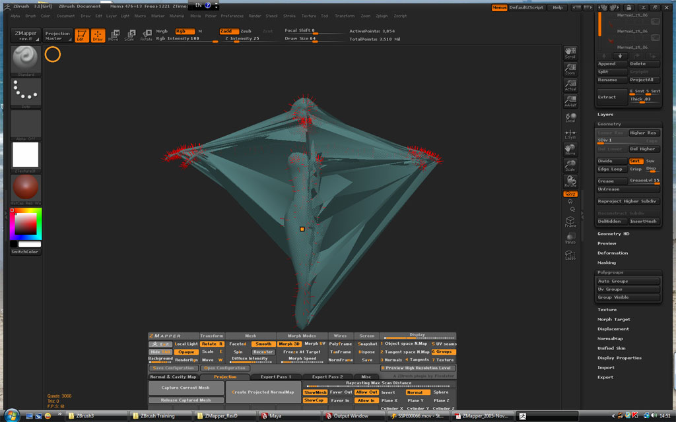The height and width of the screenshot is (422, 676).
Task: Click the Extract button
Action: pyautogui.click(x=612, y=97)
